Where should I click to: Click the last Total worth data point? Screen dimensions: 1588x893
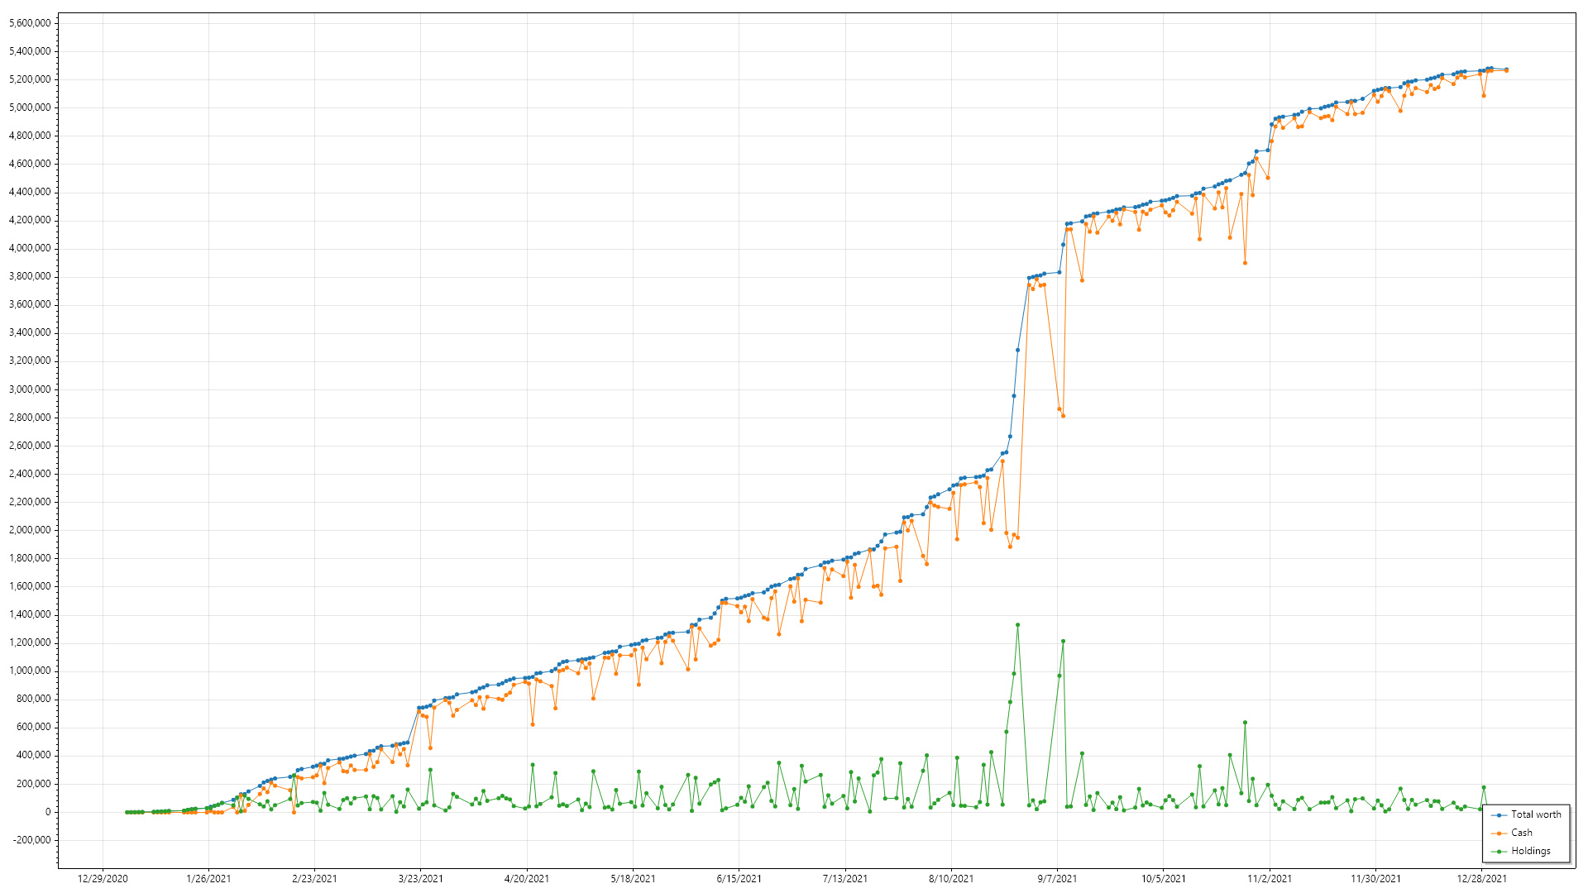pyautogui.click(x=1506, y=69)
